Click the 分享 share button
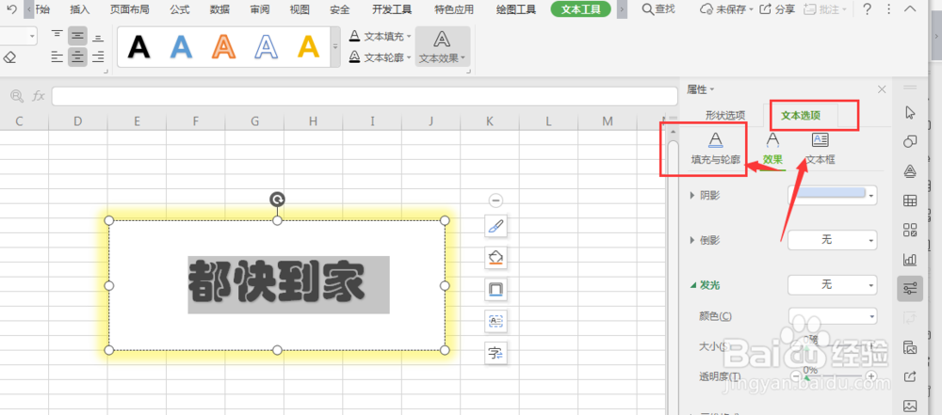The height and width of the screenshot is (415, 942). (x=777, y=9)
